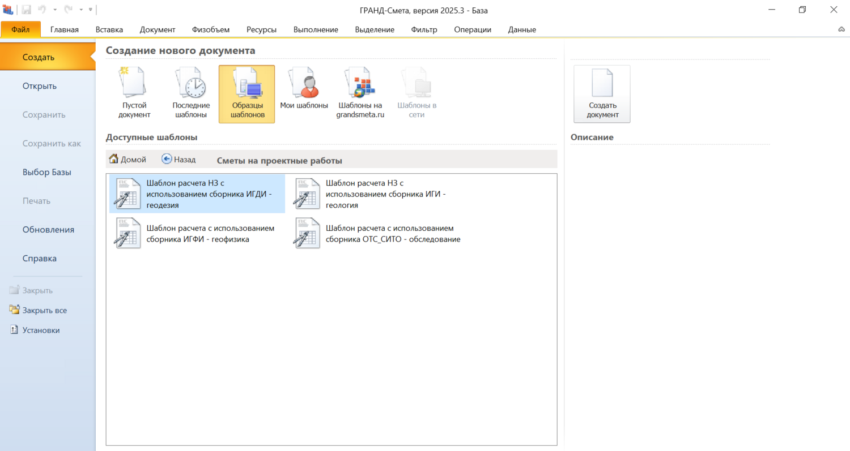This screenshot has height=451, width=850.
Task: Switch to the Выделение ribbon tab
Action: (375, 29)
